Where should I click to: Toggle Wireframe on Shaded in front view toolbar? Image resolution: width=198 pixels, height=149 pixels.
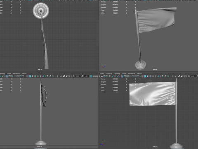35,76
